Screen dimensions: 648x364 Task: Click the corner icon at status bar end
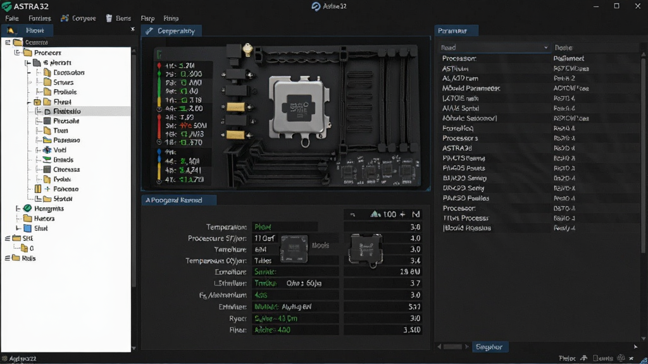644,360
